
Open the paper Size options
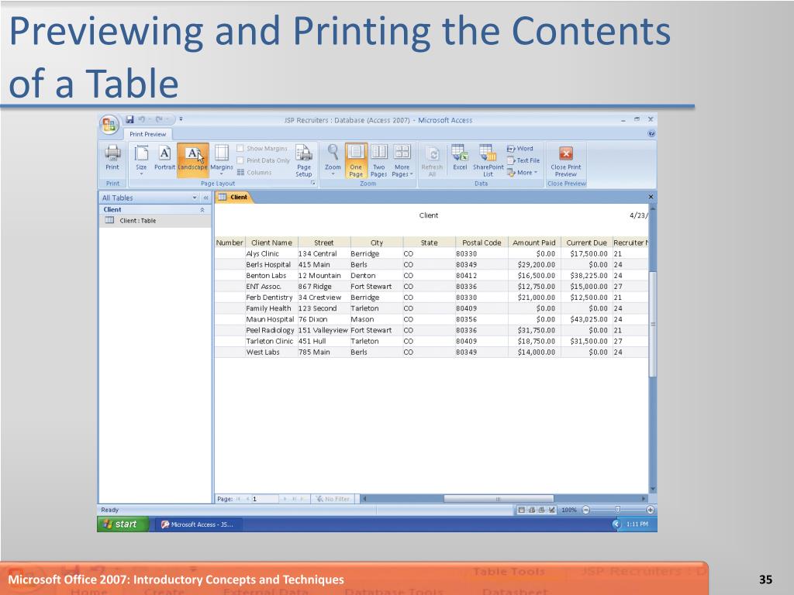141,160
